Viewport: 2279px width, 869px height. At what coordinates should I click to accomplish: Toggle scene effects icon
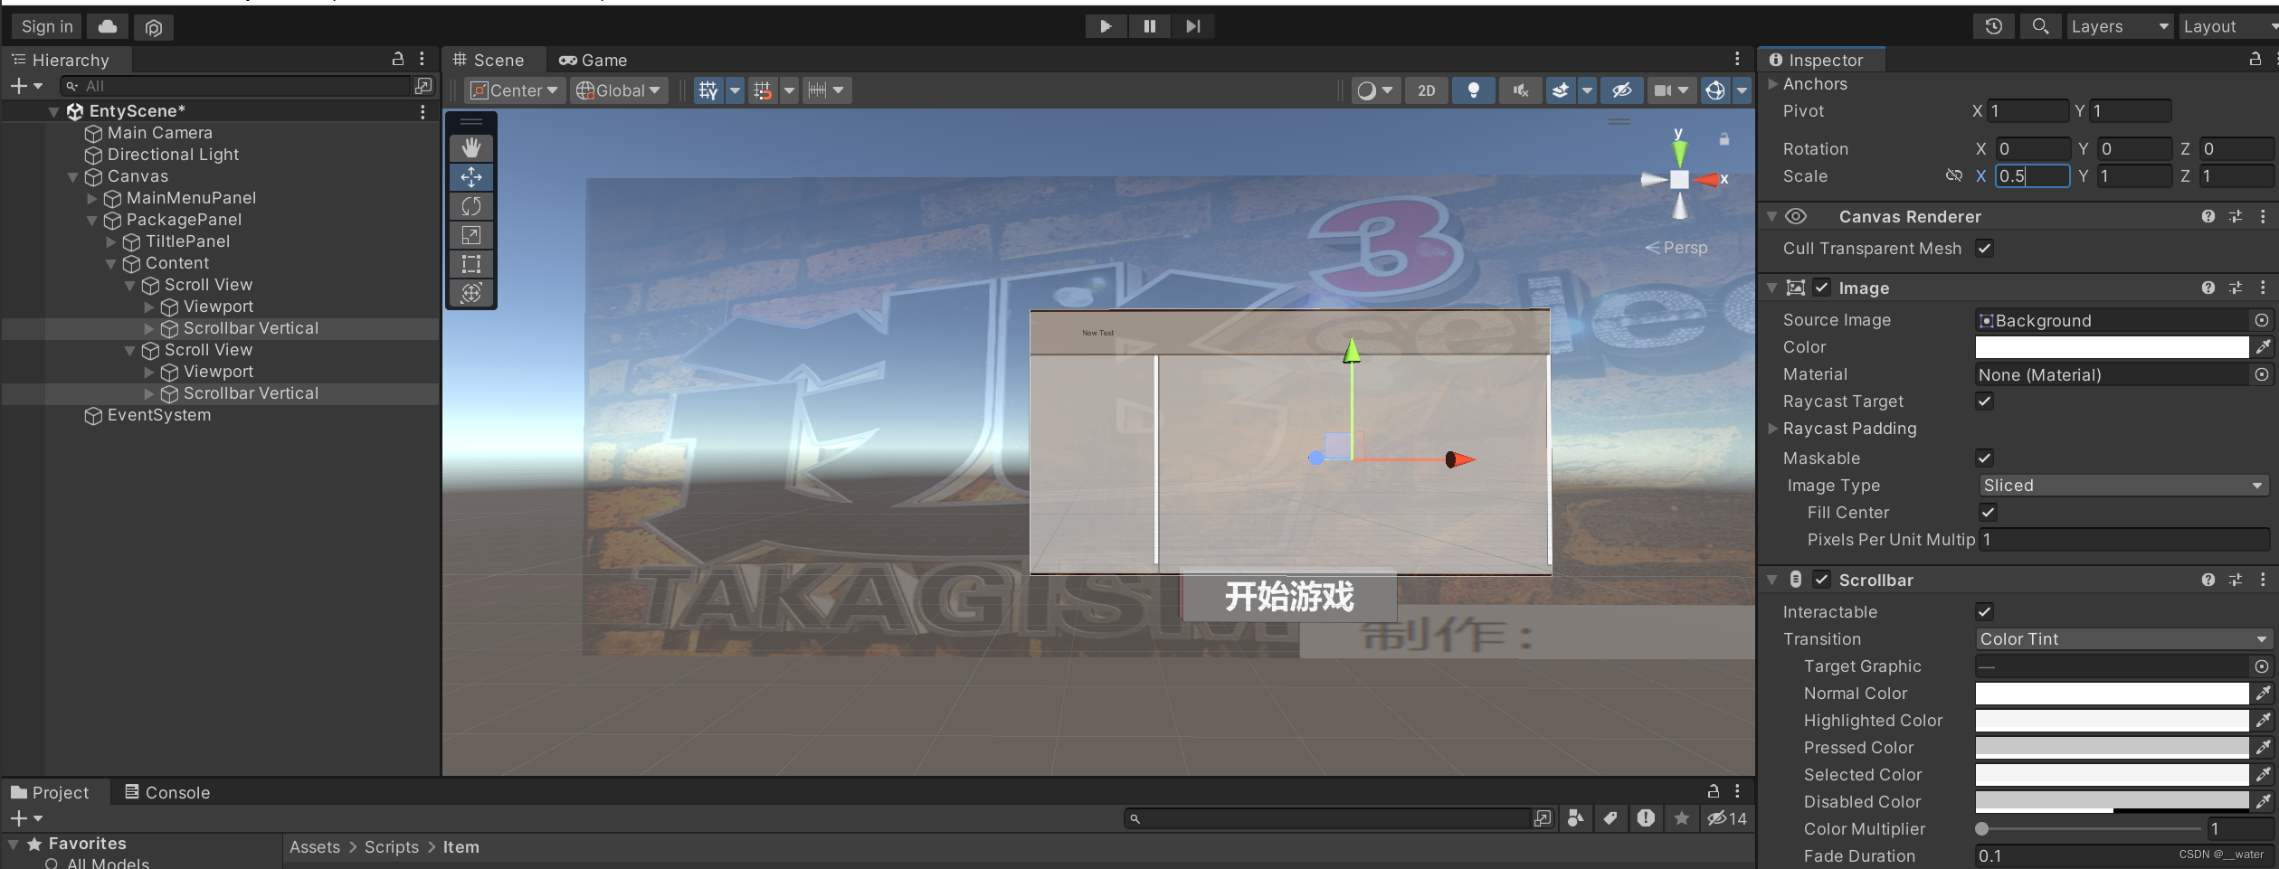point(1561,90)
